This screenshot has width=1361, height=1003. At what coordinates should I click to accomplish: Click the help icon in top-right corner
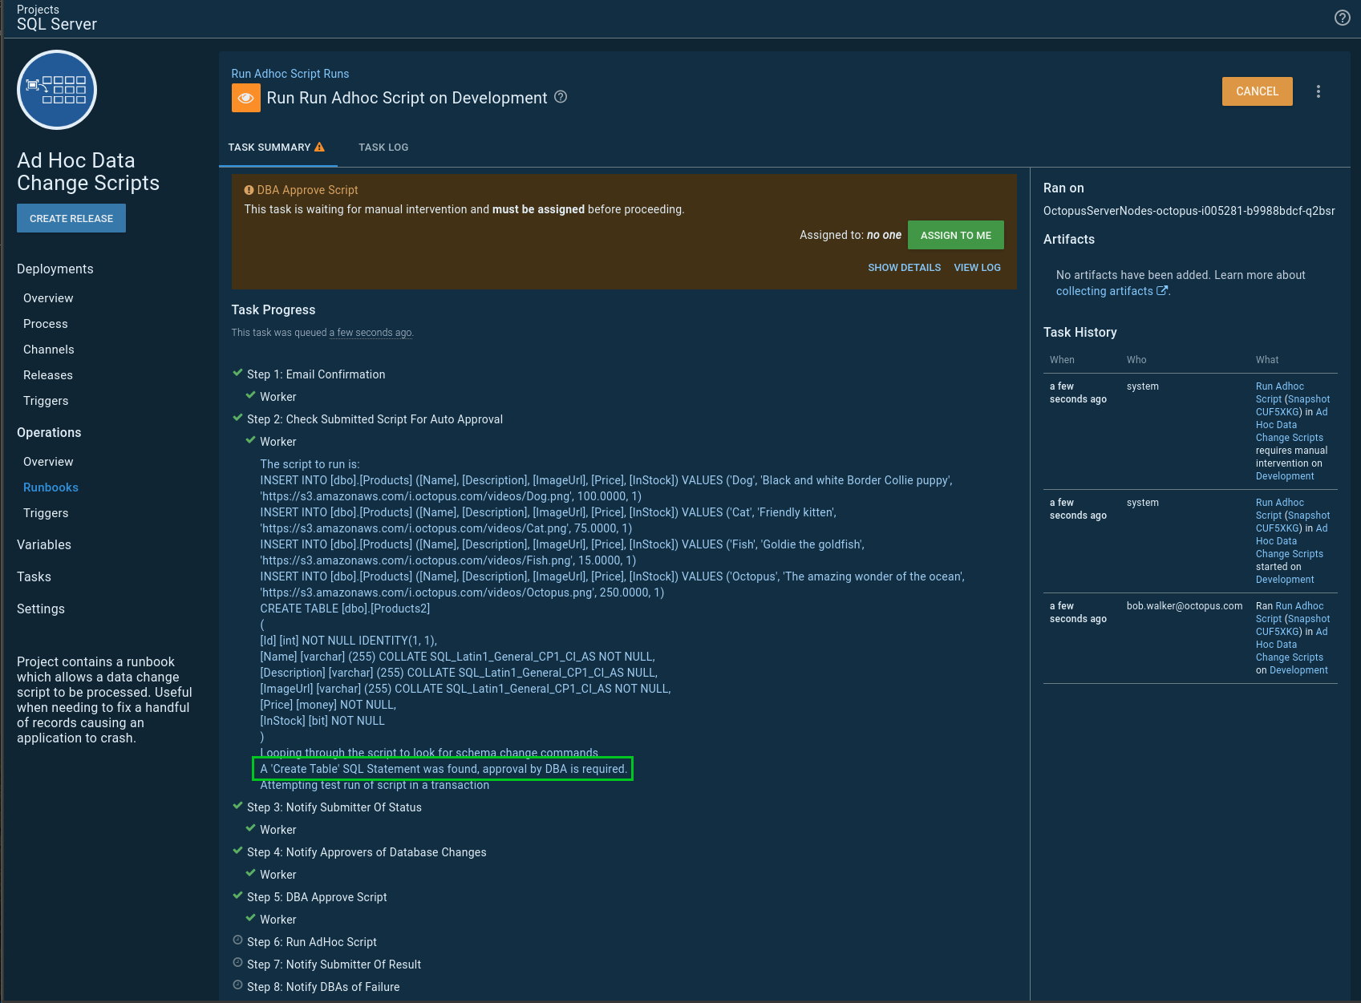(x=1342, y=18)
